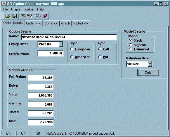
Task: Click the Gamma 0.001 field
Action: [41, 104]
